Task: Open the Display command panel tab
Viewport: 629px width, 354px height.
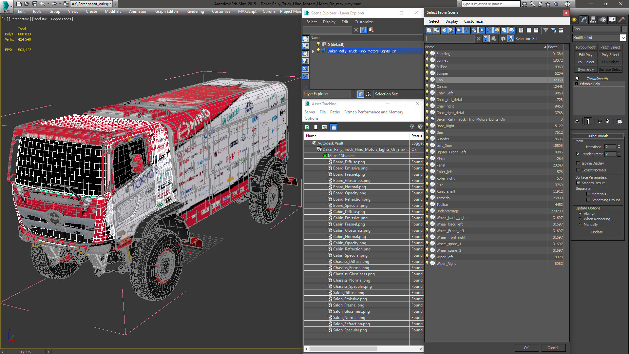Action: click(x=612, y=20)
